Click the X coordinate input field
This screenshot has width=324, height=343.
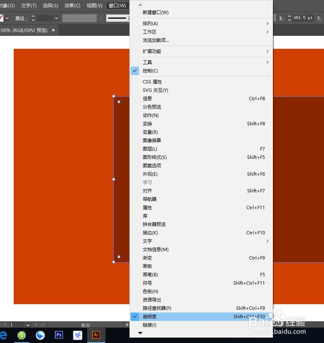[x=303, y=17]
